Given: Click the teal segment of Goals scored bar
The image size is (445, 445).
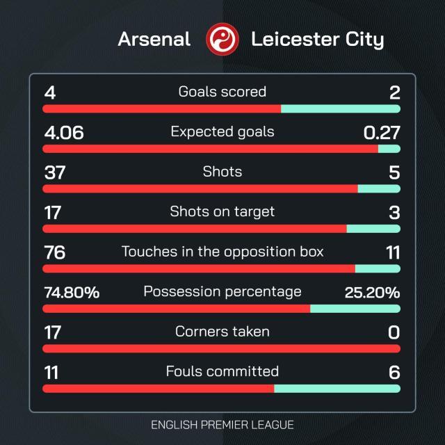Looking at the screenshot, I should pos(340,108).
